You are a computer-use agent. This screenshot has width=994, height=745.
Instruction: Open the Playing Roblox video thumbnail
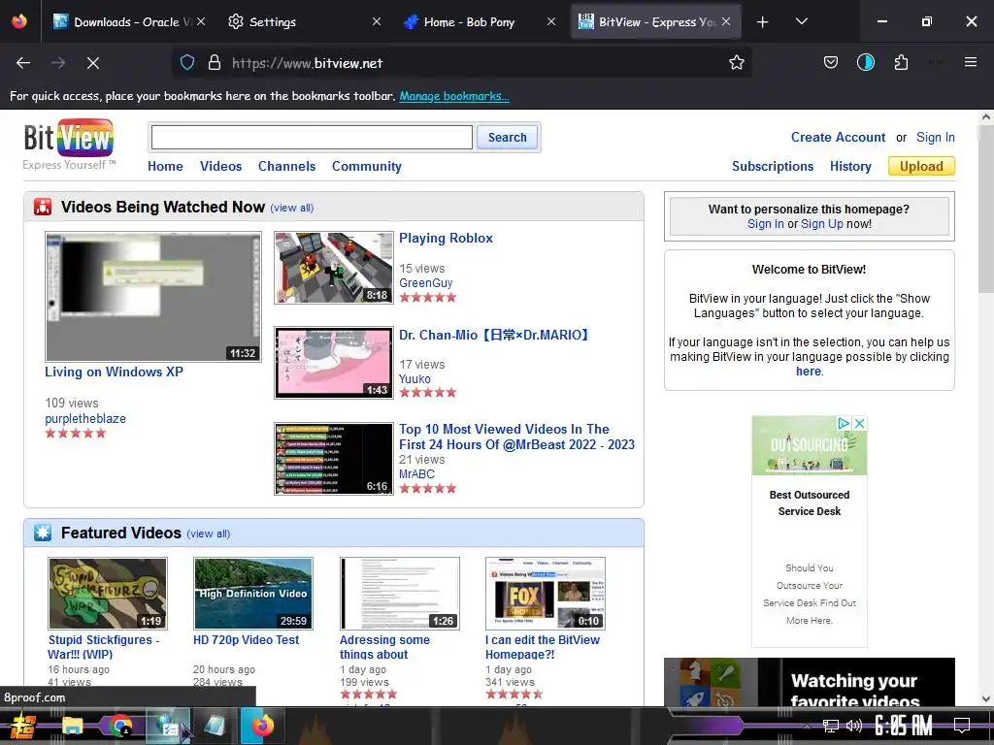coord(334,268)
